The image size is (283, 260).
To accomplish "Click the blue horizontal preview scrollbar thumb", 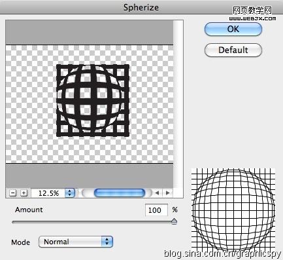I will pos(120,193).
